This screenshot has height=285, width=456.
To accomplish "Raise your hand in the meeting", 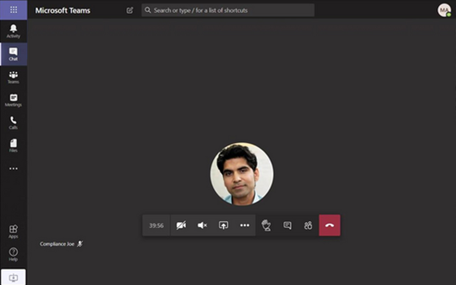I will pos(266,225).
